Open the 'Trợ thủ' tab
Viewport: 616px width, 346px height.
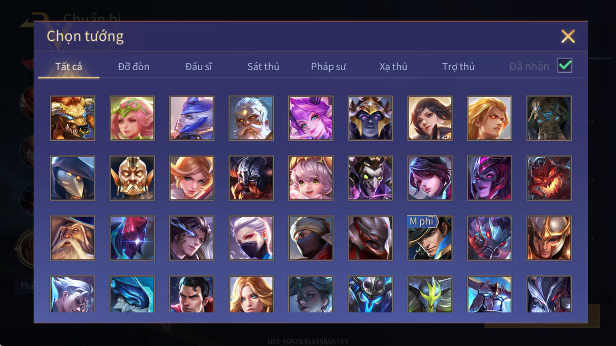(x=458, y=67)
